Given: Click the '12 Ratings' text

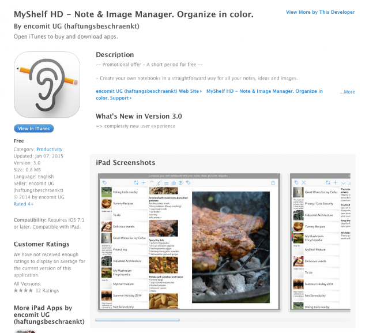Looking at the screenshot, I should (x=47, y=291).
